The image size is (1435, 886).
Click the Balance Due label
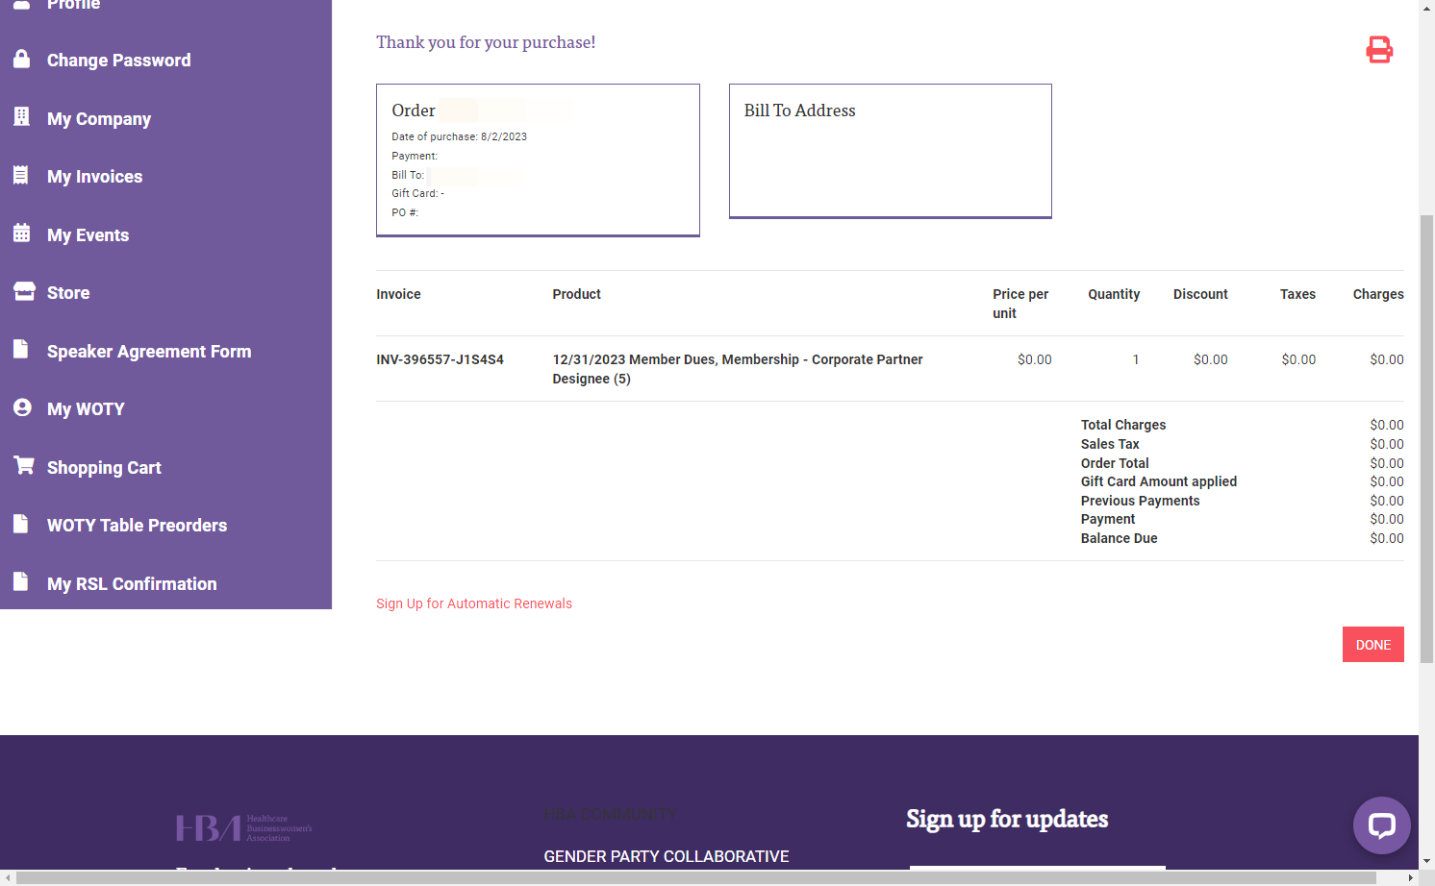1119,538
